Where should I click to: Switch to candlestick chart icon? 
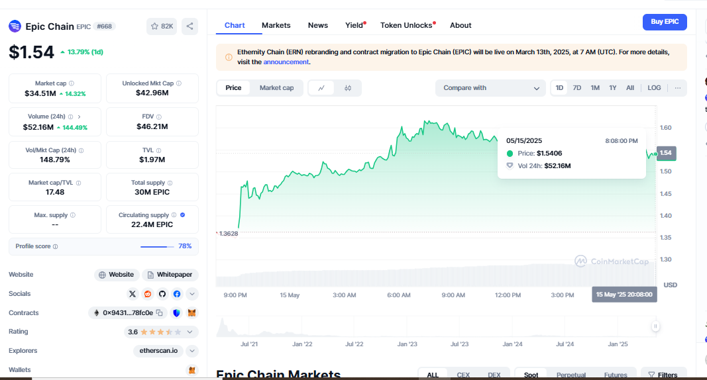348,88
